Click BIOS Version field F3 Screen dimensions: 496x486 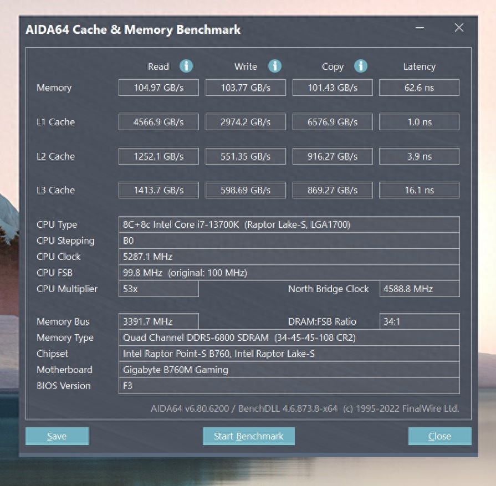pyautogui.click(x=289, y=386)
